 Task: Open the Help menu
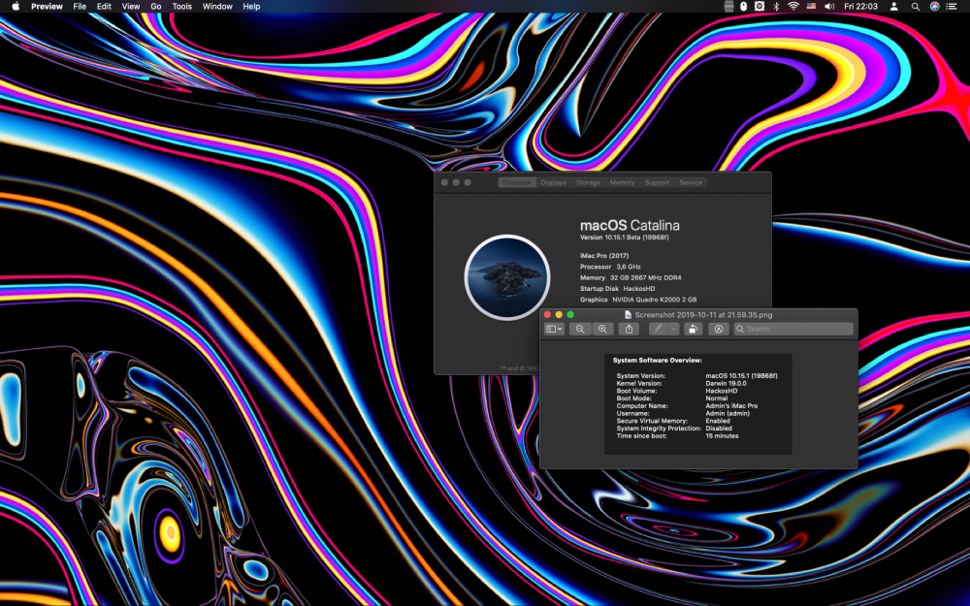click(251, 6)
